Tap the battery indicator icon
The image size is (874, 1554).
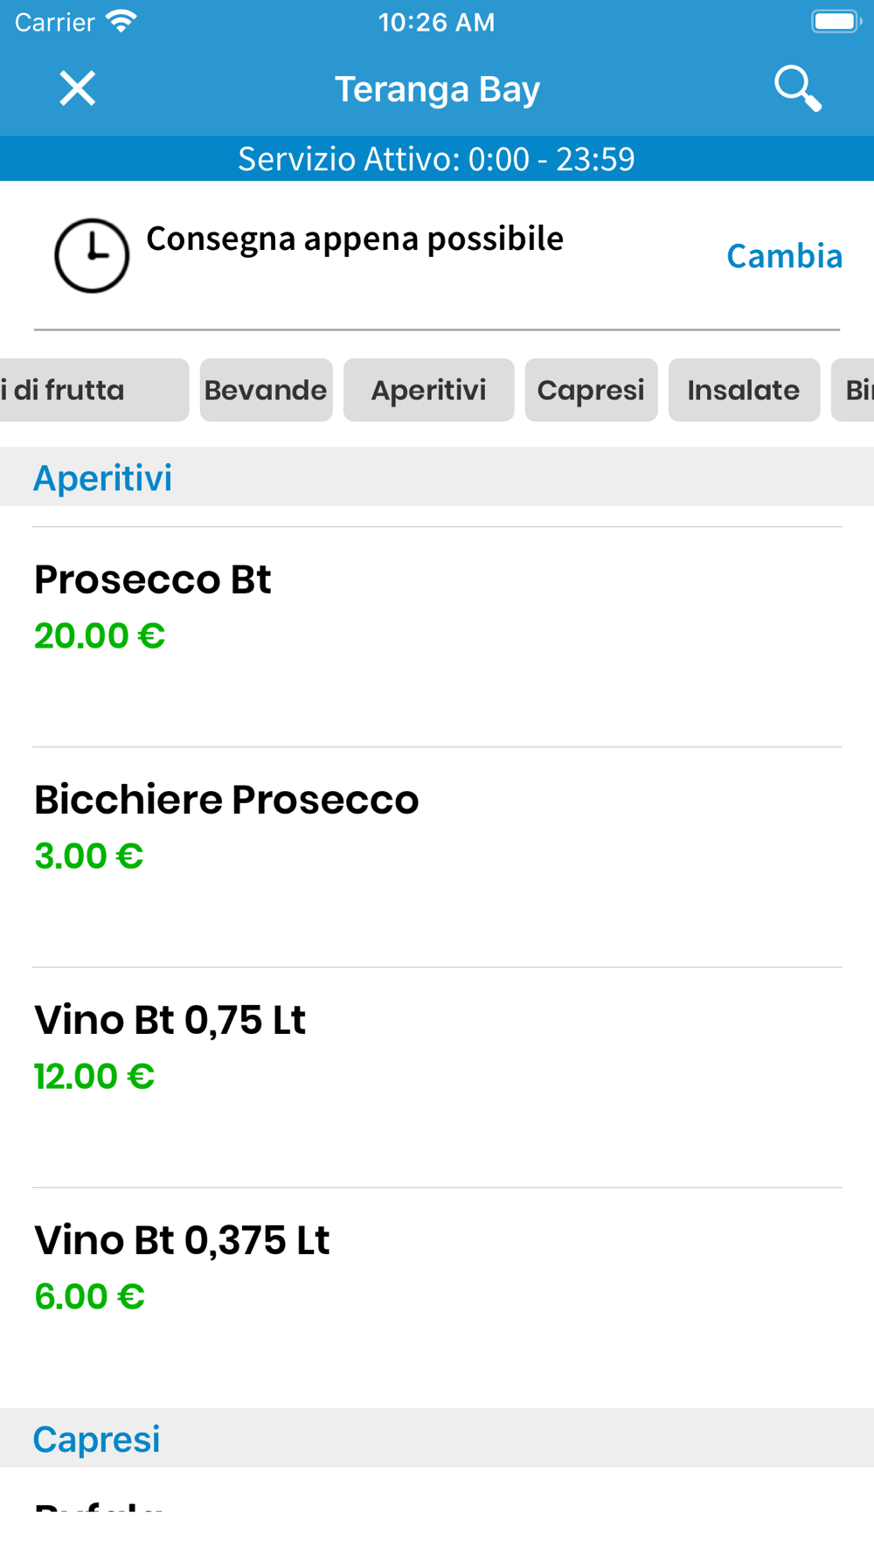[x=836, y=21]
